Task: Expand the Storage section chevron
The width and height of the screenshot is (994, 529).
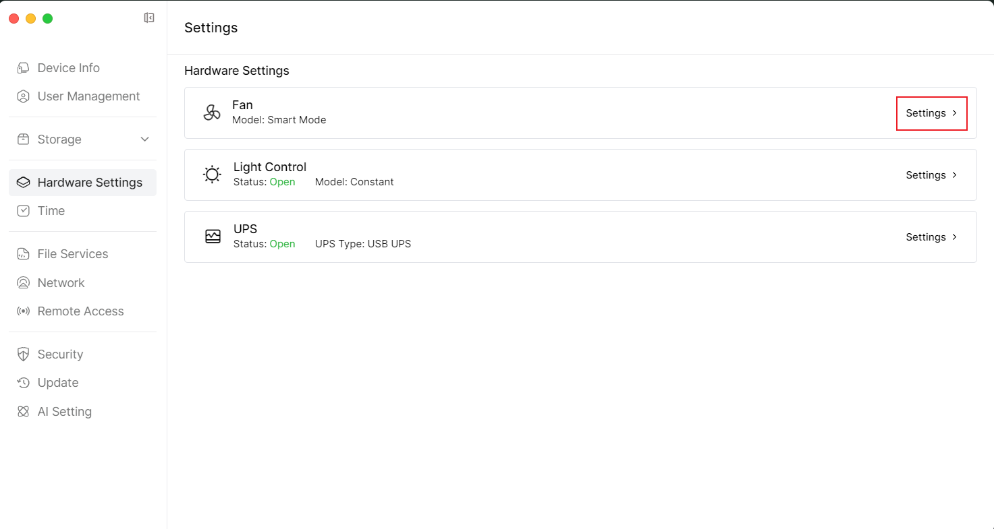Action: 144,139
